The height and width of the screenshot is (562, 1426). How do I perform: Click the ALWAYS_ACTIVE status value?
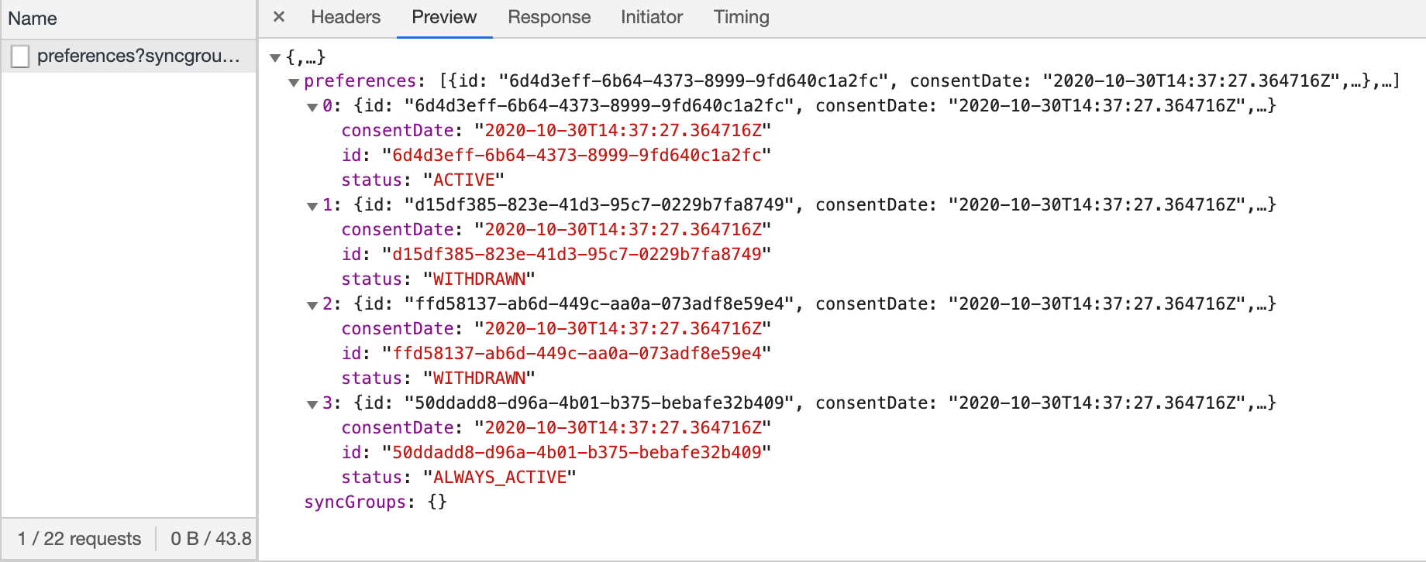(x=500, y=478)
